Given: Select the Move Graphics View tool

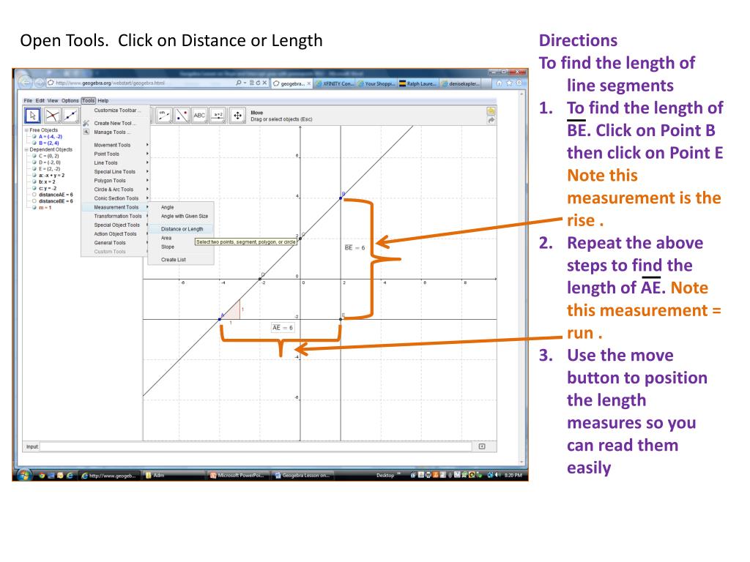Looking at the screenshot, I should (x=237, y=115).
